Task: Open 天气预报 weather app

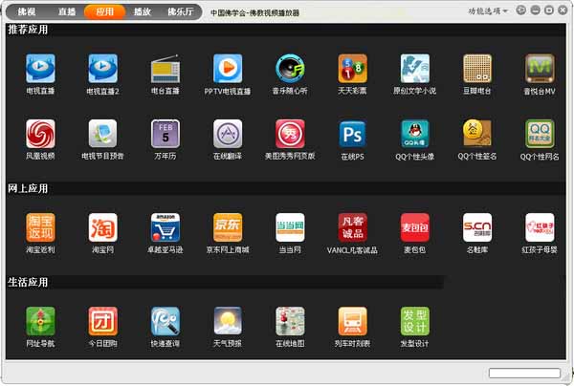Action: (x=228, y=321)
